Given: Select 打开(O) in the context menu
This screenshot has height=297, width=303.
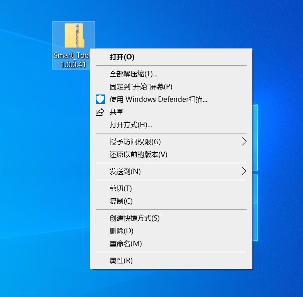Looking at the screenshot, I should tap(122, 57).
